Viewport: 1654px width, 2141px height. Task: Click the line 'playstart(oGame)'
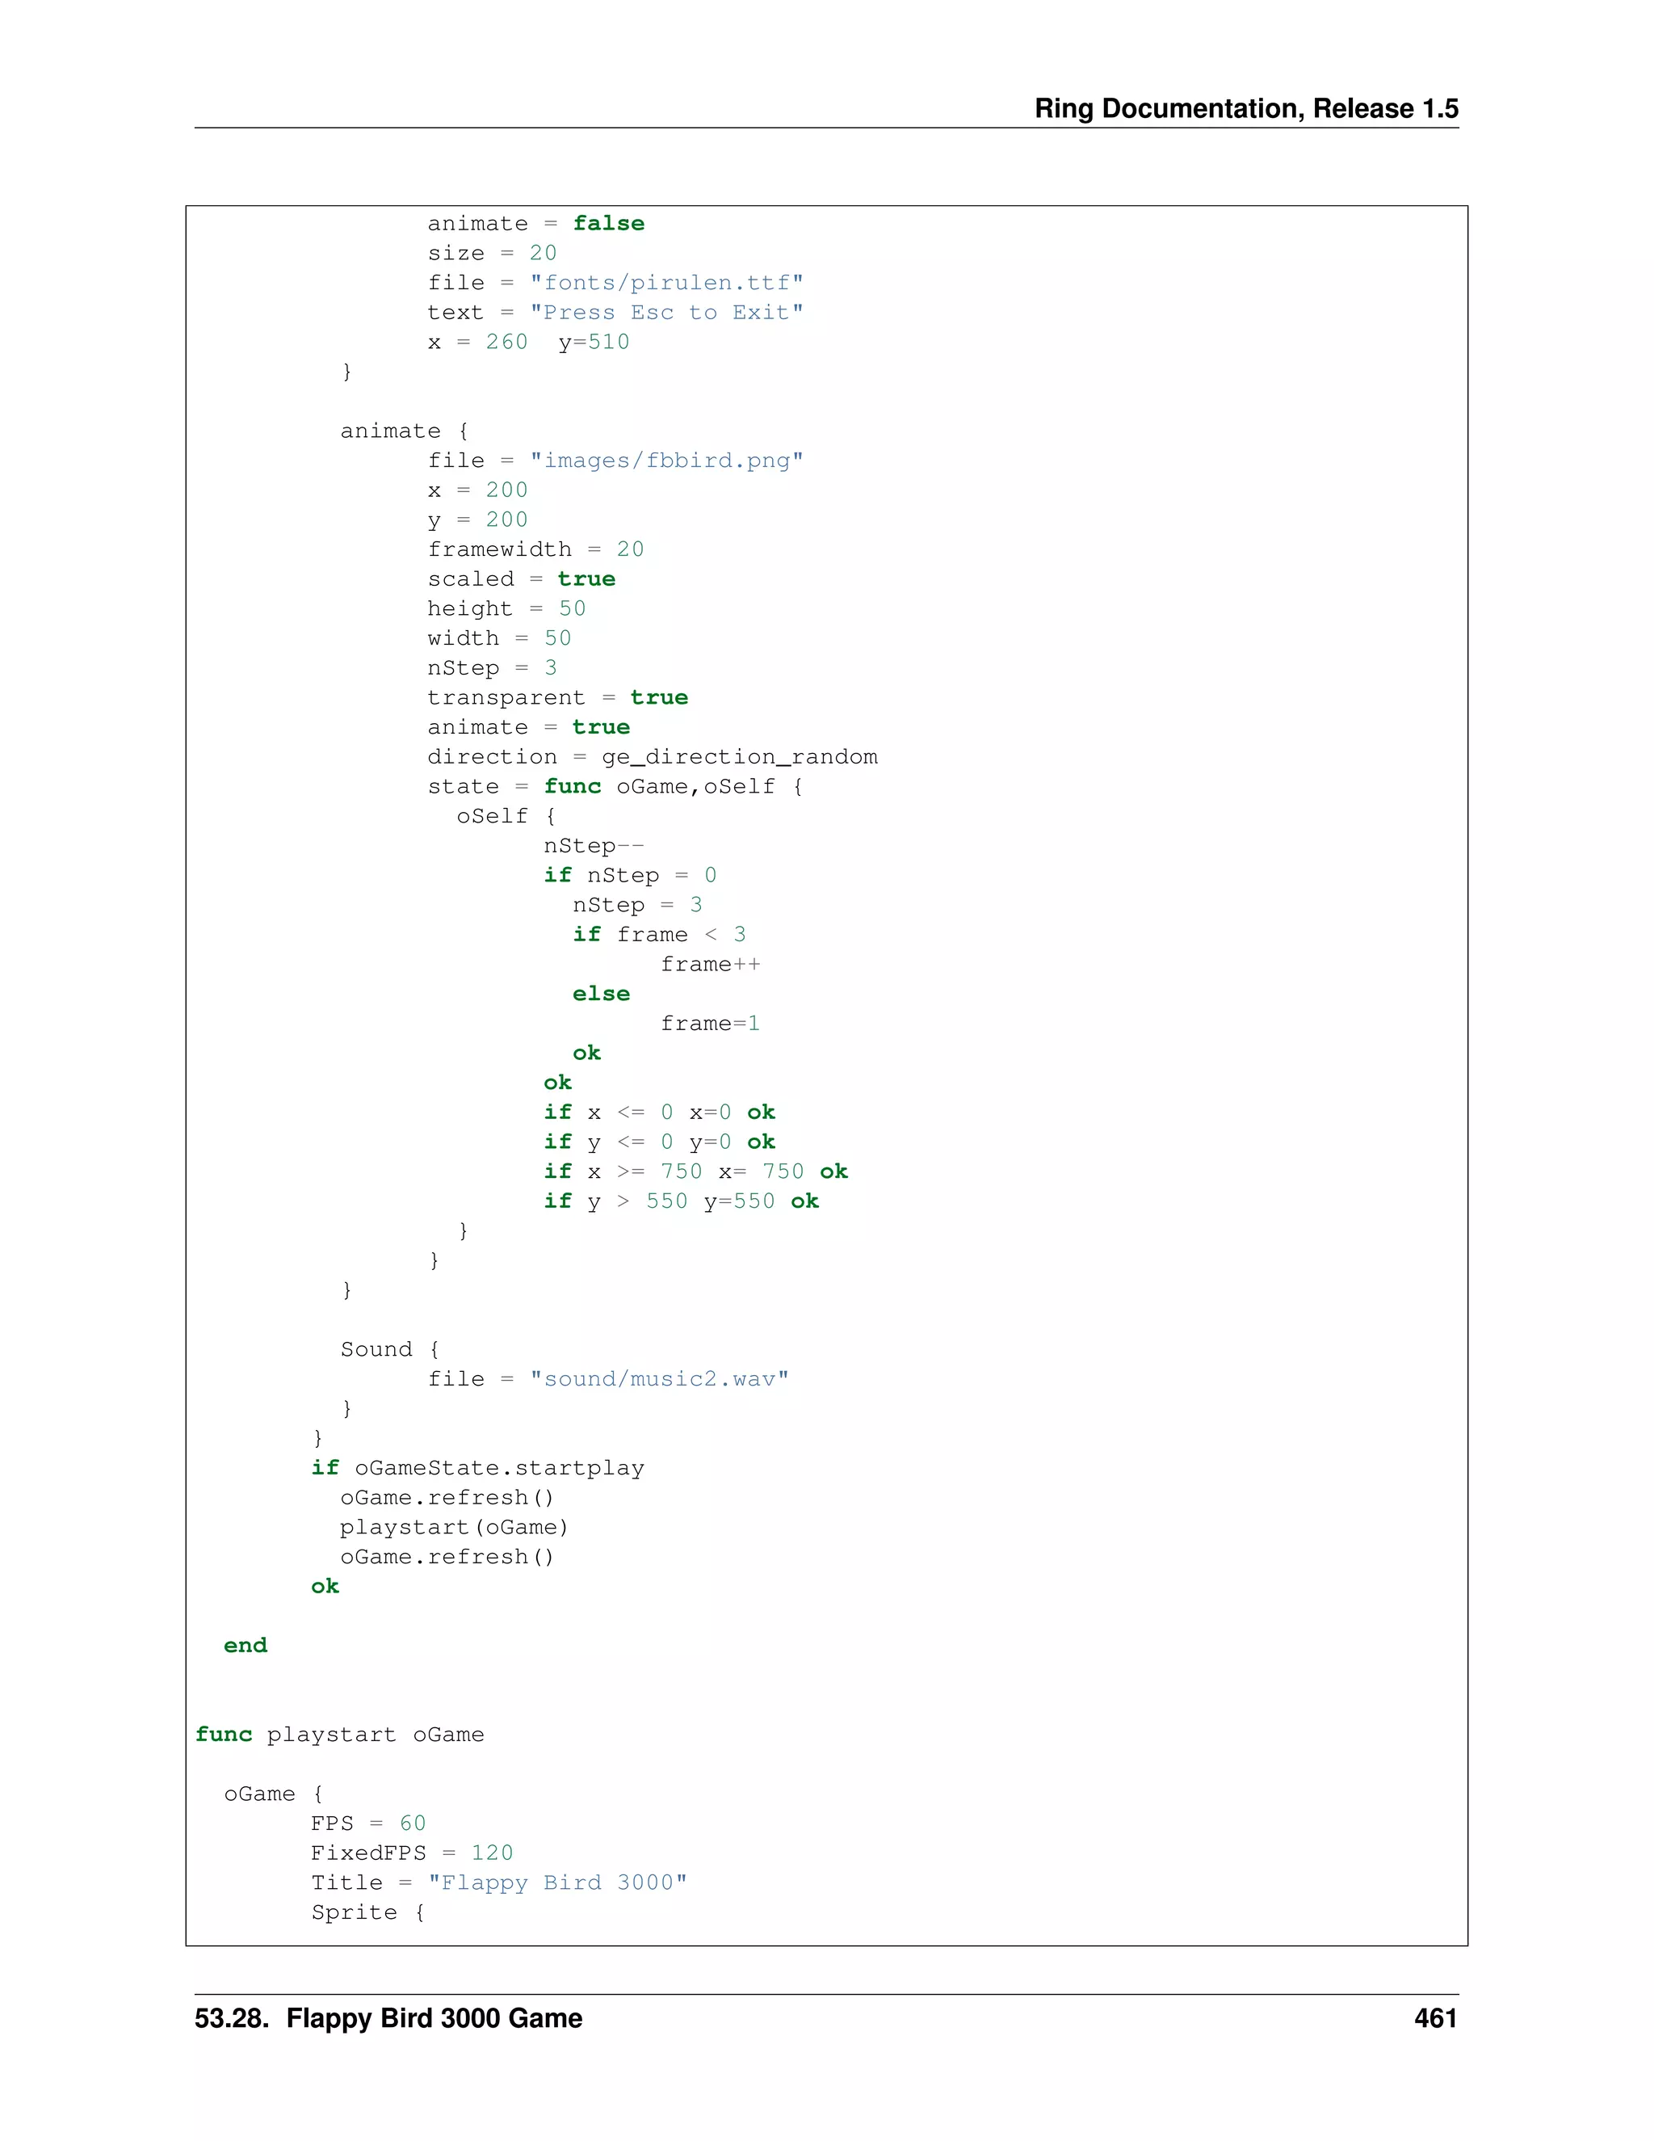click(455, 1527)
